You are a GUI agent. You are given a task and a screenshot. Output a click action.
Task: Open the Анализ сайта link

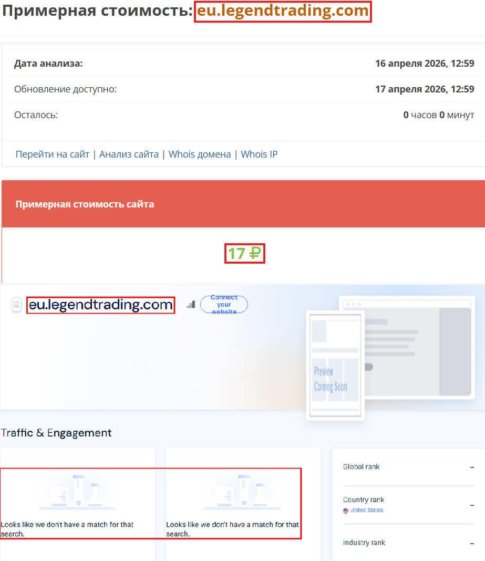click(130, 154)
